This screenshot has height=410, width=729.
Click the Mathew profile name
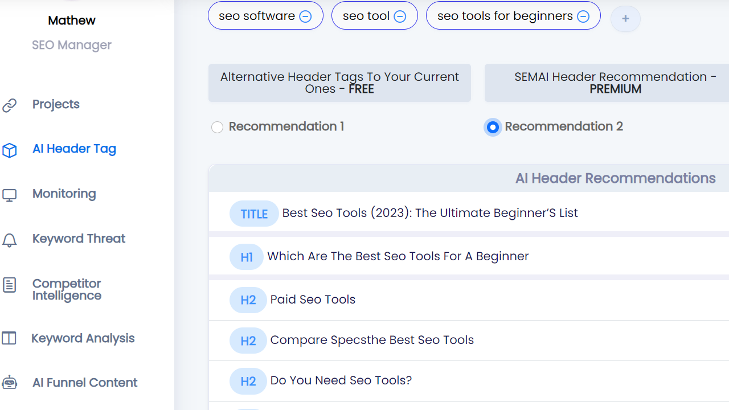71,20
